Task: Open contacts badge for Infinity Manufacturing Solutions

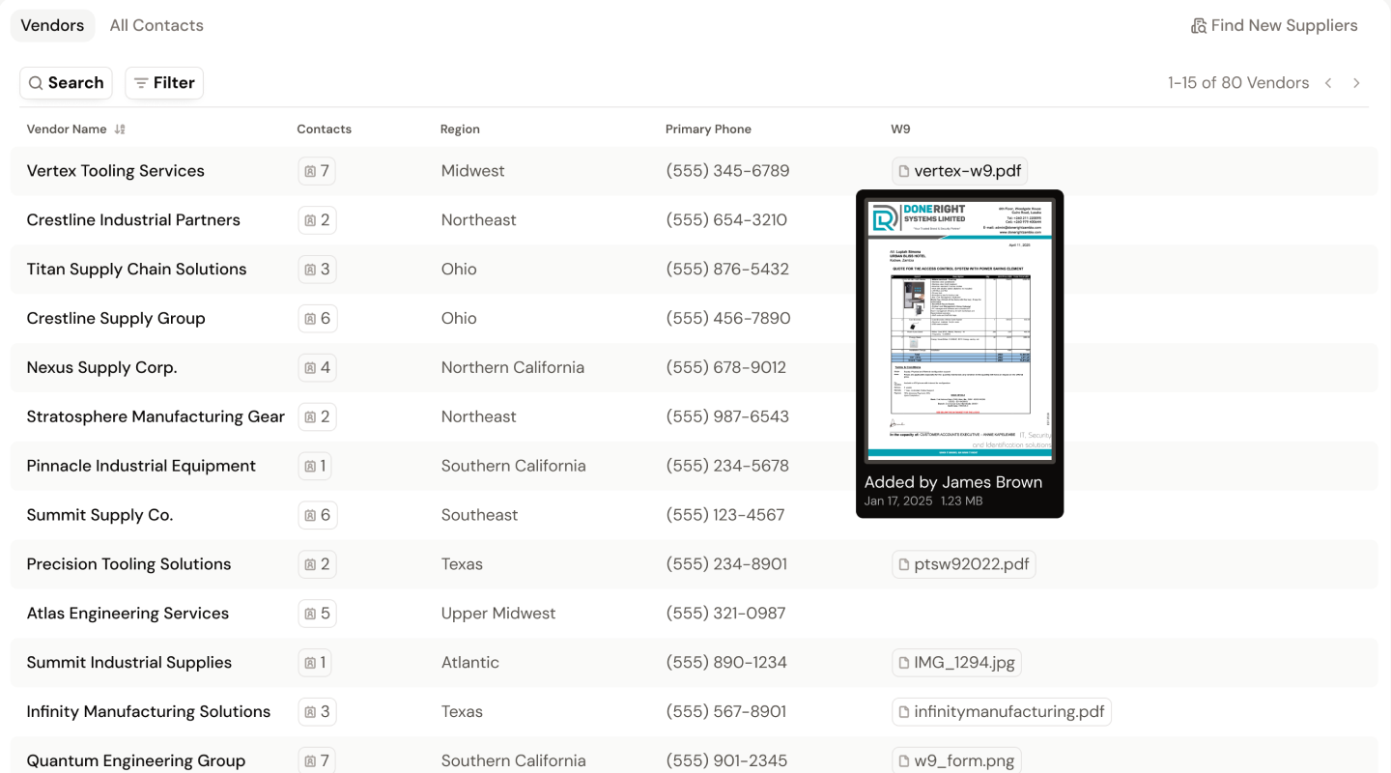Action: (317, 712)
